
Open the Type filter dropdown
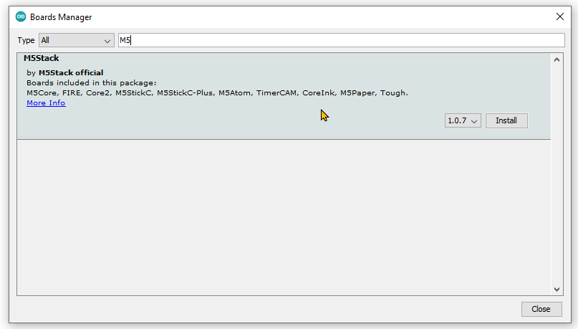tap(77, 40)
